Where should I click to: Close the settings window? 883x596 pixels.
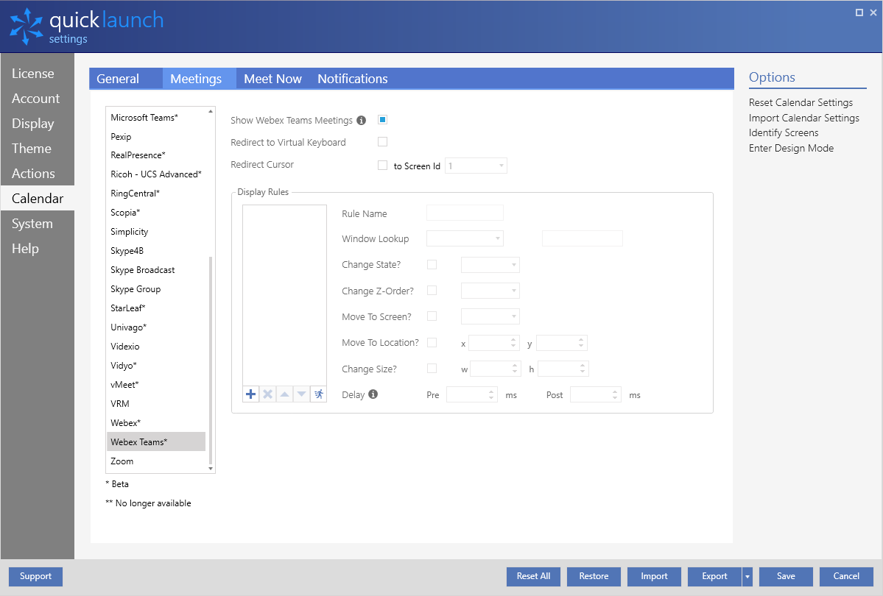873,13
